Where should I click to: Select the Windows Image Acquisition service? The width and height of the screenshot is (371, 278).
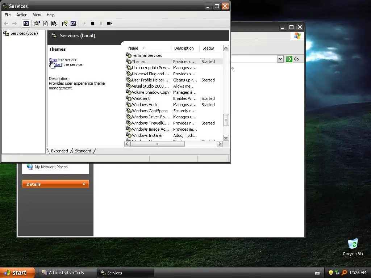point(174,129)
